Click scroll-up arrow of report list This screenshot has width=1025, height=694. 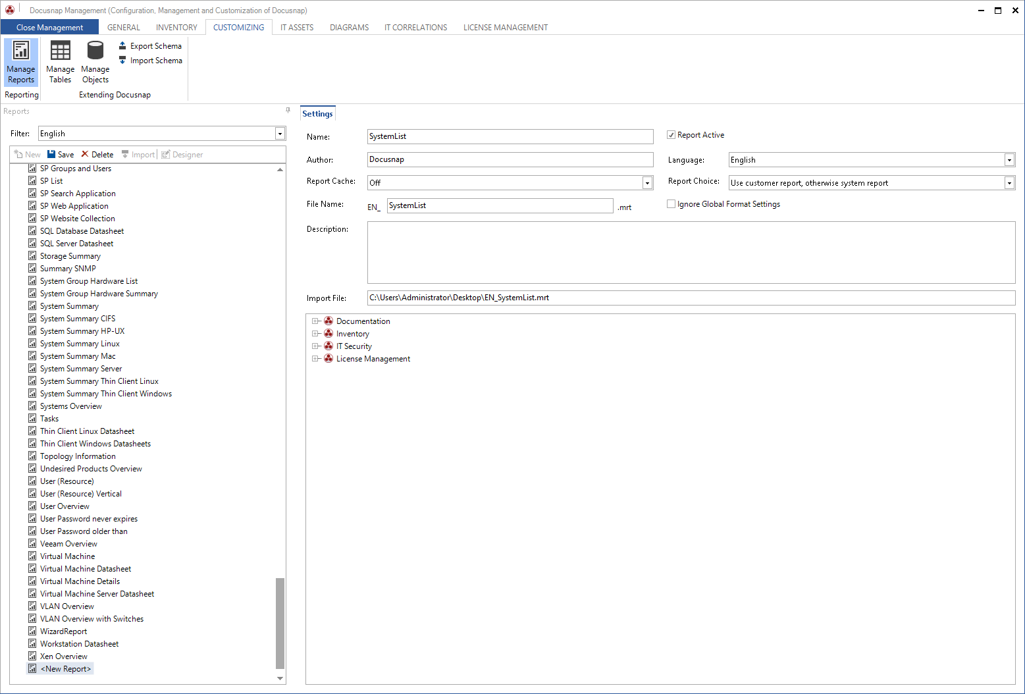click(280, 169)
